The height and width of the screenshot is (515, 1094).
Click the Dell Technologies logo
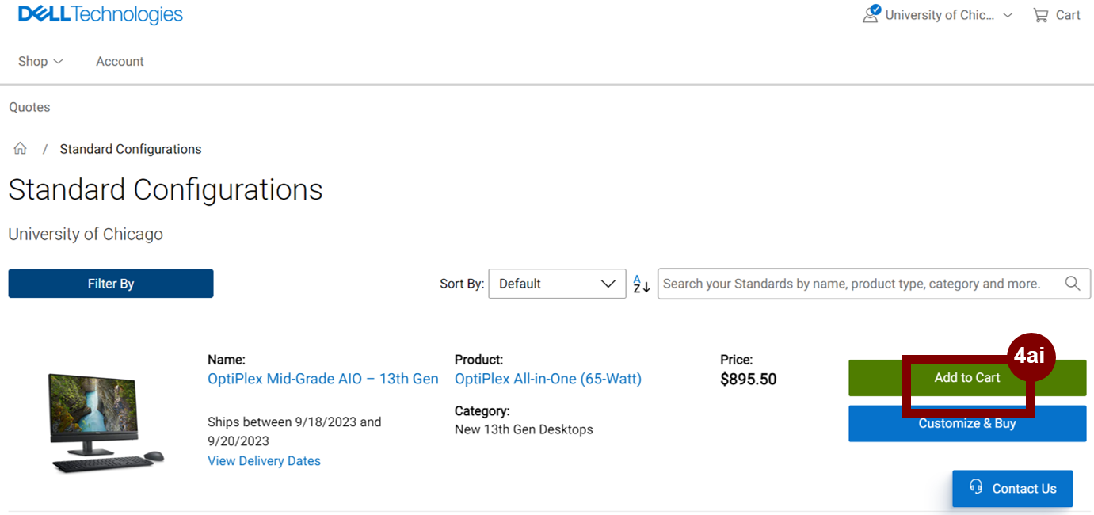point(101,14)
